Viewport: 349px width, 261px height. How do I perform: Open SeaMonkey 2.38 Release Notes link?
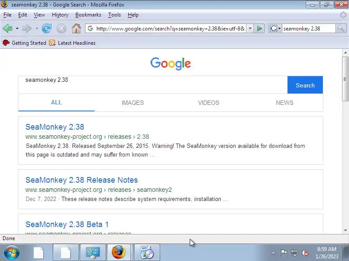point(82,180)
